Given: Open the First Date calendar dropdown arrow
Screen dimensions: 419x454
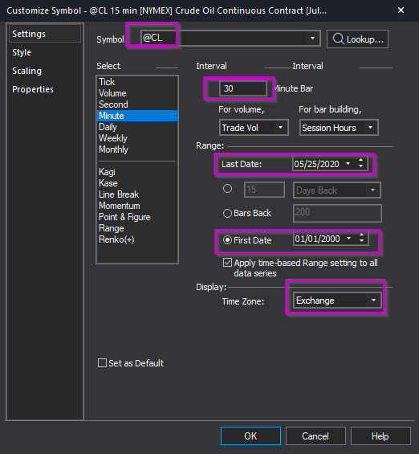Looking at the screenshot, I should (x=348, y=239).
